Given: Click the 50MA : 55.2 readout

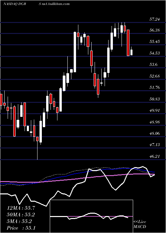Looking at the screenshot, I should pyautogui.click(x=21, y=215).
